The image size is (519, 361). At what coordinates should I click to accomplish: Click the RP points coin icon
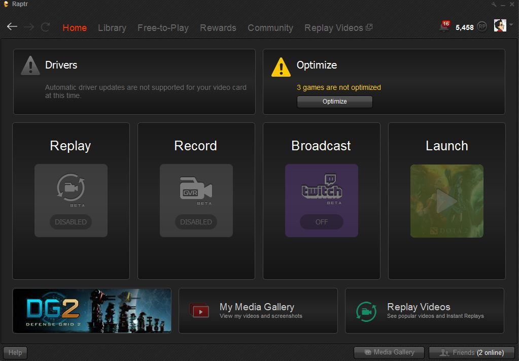pos(482,26)
